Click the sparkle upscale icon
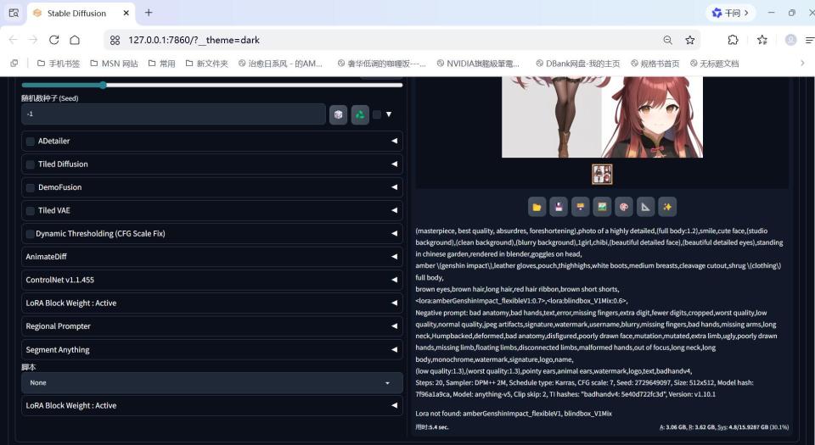 pyautogui.click(x=667, y=207)
